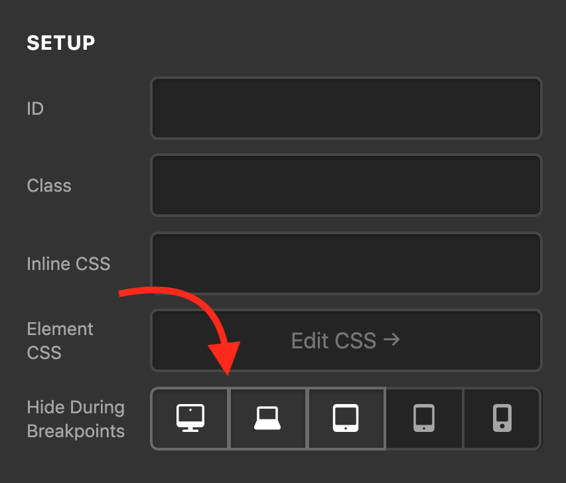The width and height of the screenshot is (566, 483).
Task: Click the smartphone breakpoint icon
Action: (502, 418)
